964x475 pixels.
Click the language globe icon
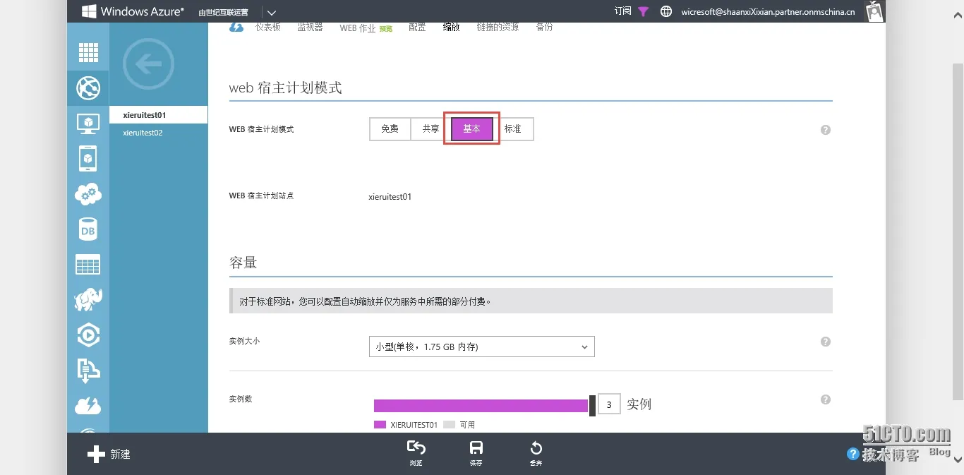pyautogui.click(x=665, y=11)
